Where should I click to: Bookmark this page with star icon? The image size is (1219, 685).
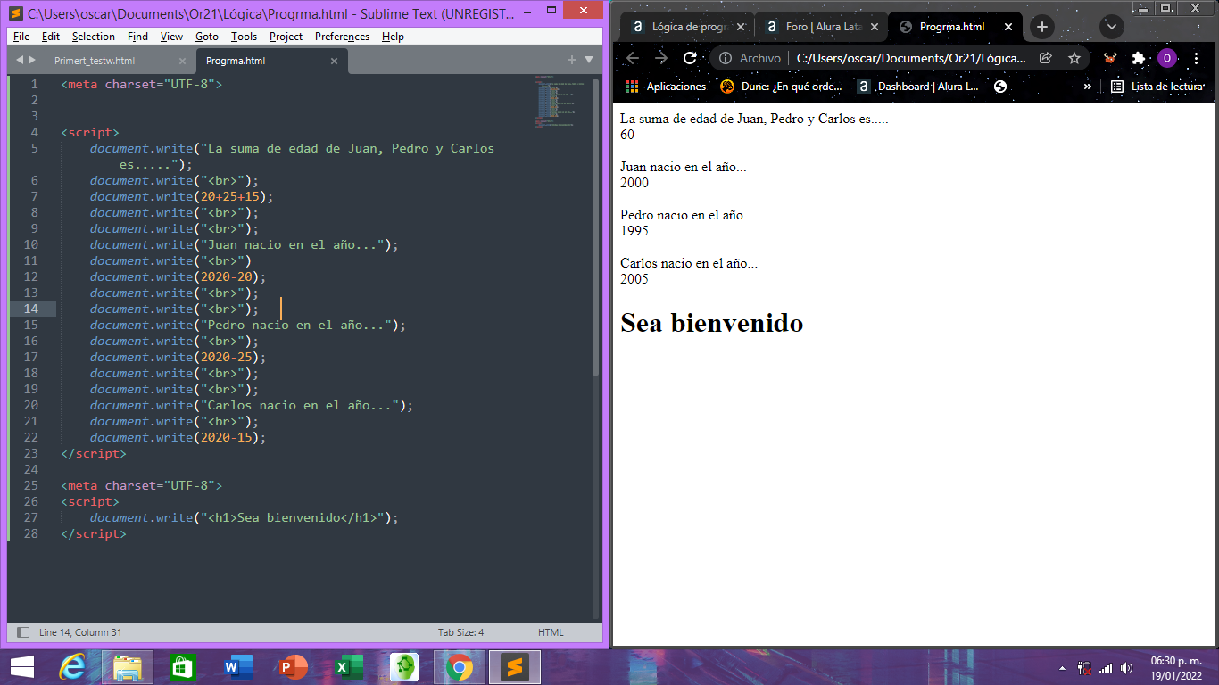(1074, 58)
